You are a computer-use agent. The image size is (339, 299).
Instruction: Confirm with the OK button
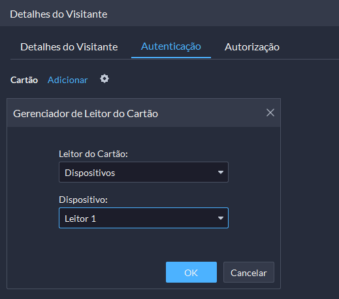pos(191,272)
